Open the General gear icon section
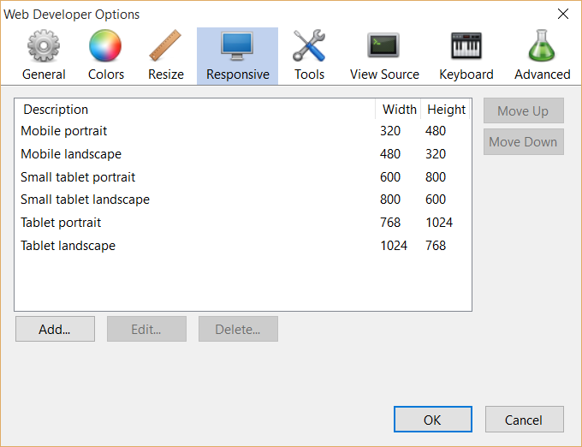Image resolution: width=582 pixels, height=447 pixels. (44, 45)
